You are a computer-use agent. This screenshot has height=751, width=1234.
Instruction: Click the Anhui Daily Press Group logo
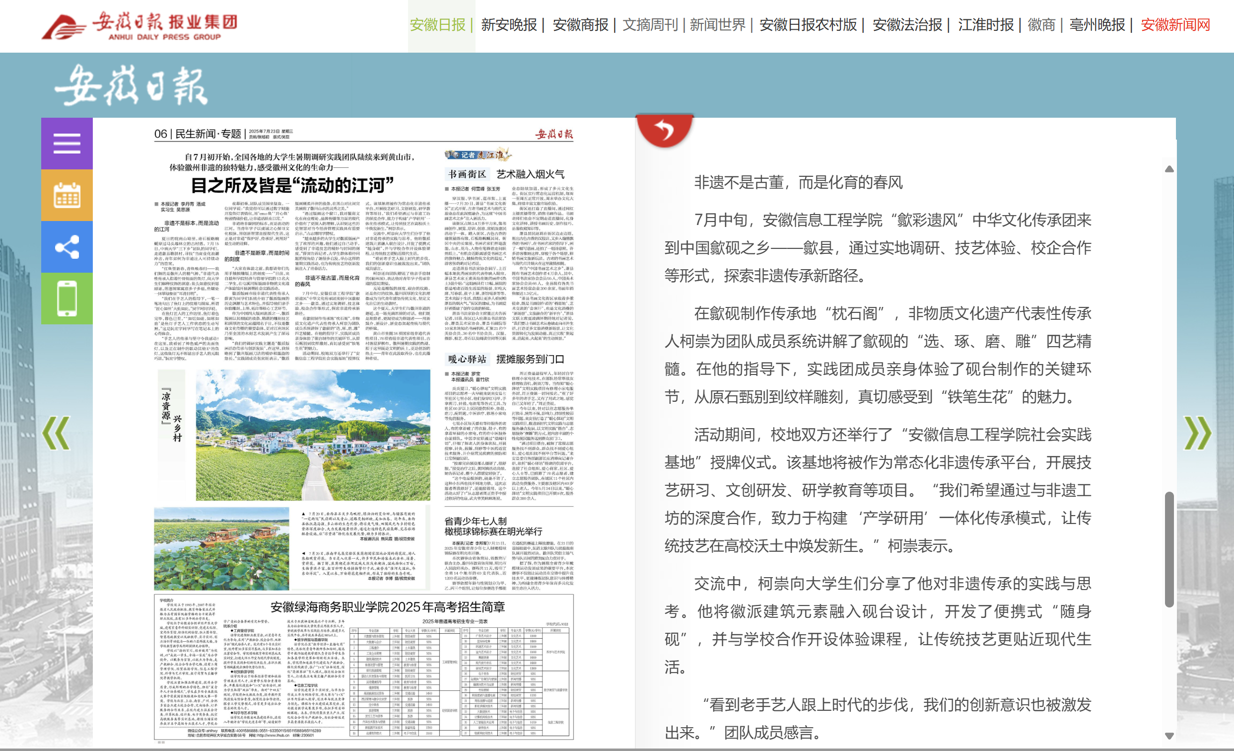coord(139,25)
